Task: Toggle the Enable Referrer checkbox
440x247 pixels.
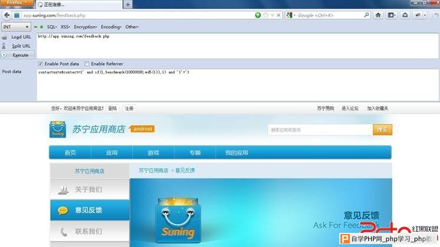Action: (x=87, y=64)
